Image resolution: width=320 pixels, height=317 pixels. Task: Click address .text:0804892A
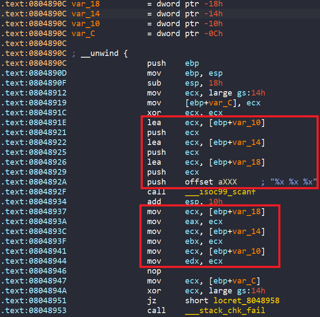[x=34, y=182]
